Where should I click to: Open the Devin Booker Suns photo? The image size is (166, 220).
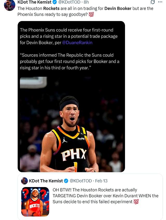click(71, 125)
